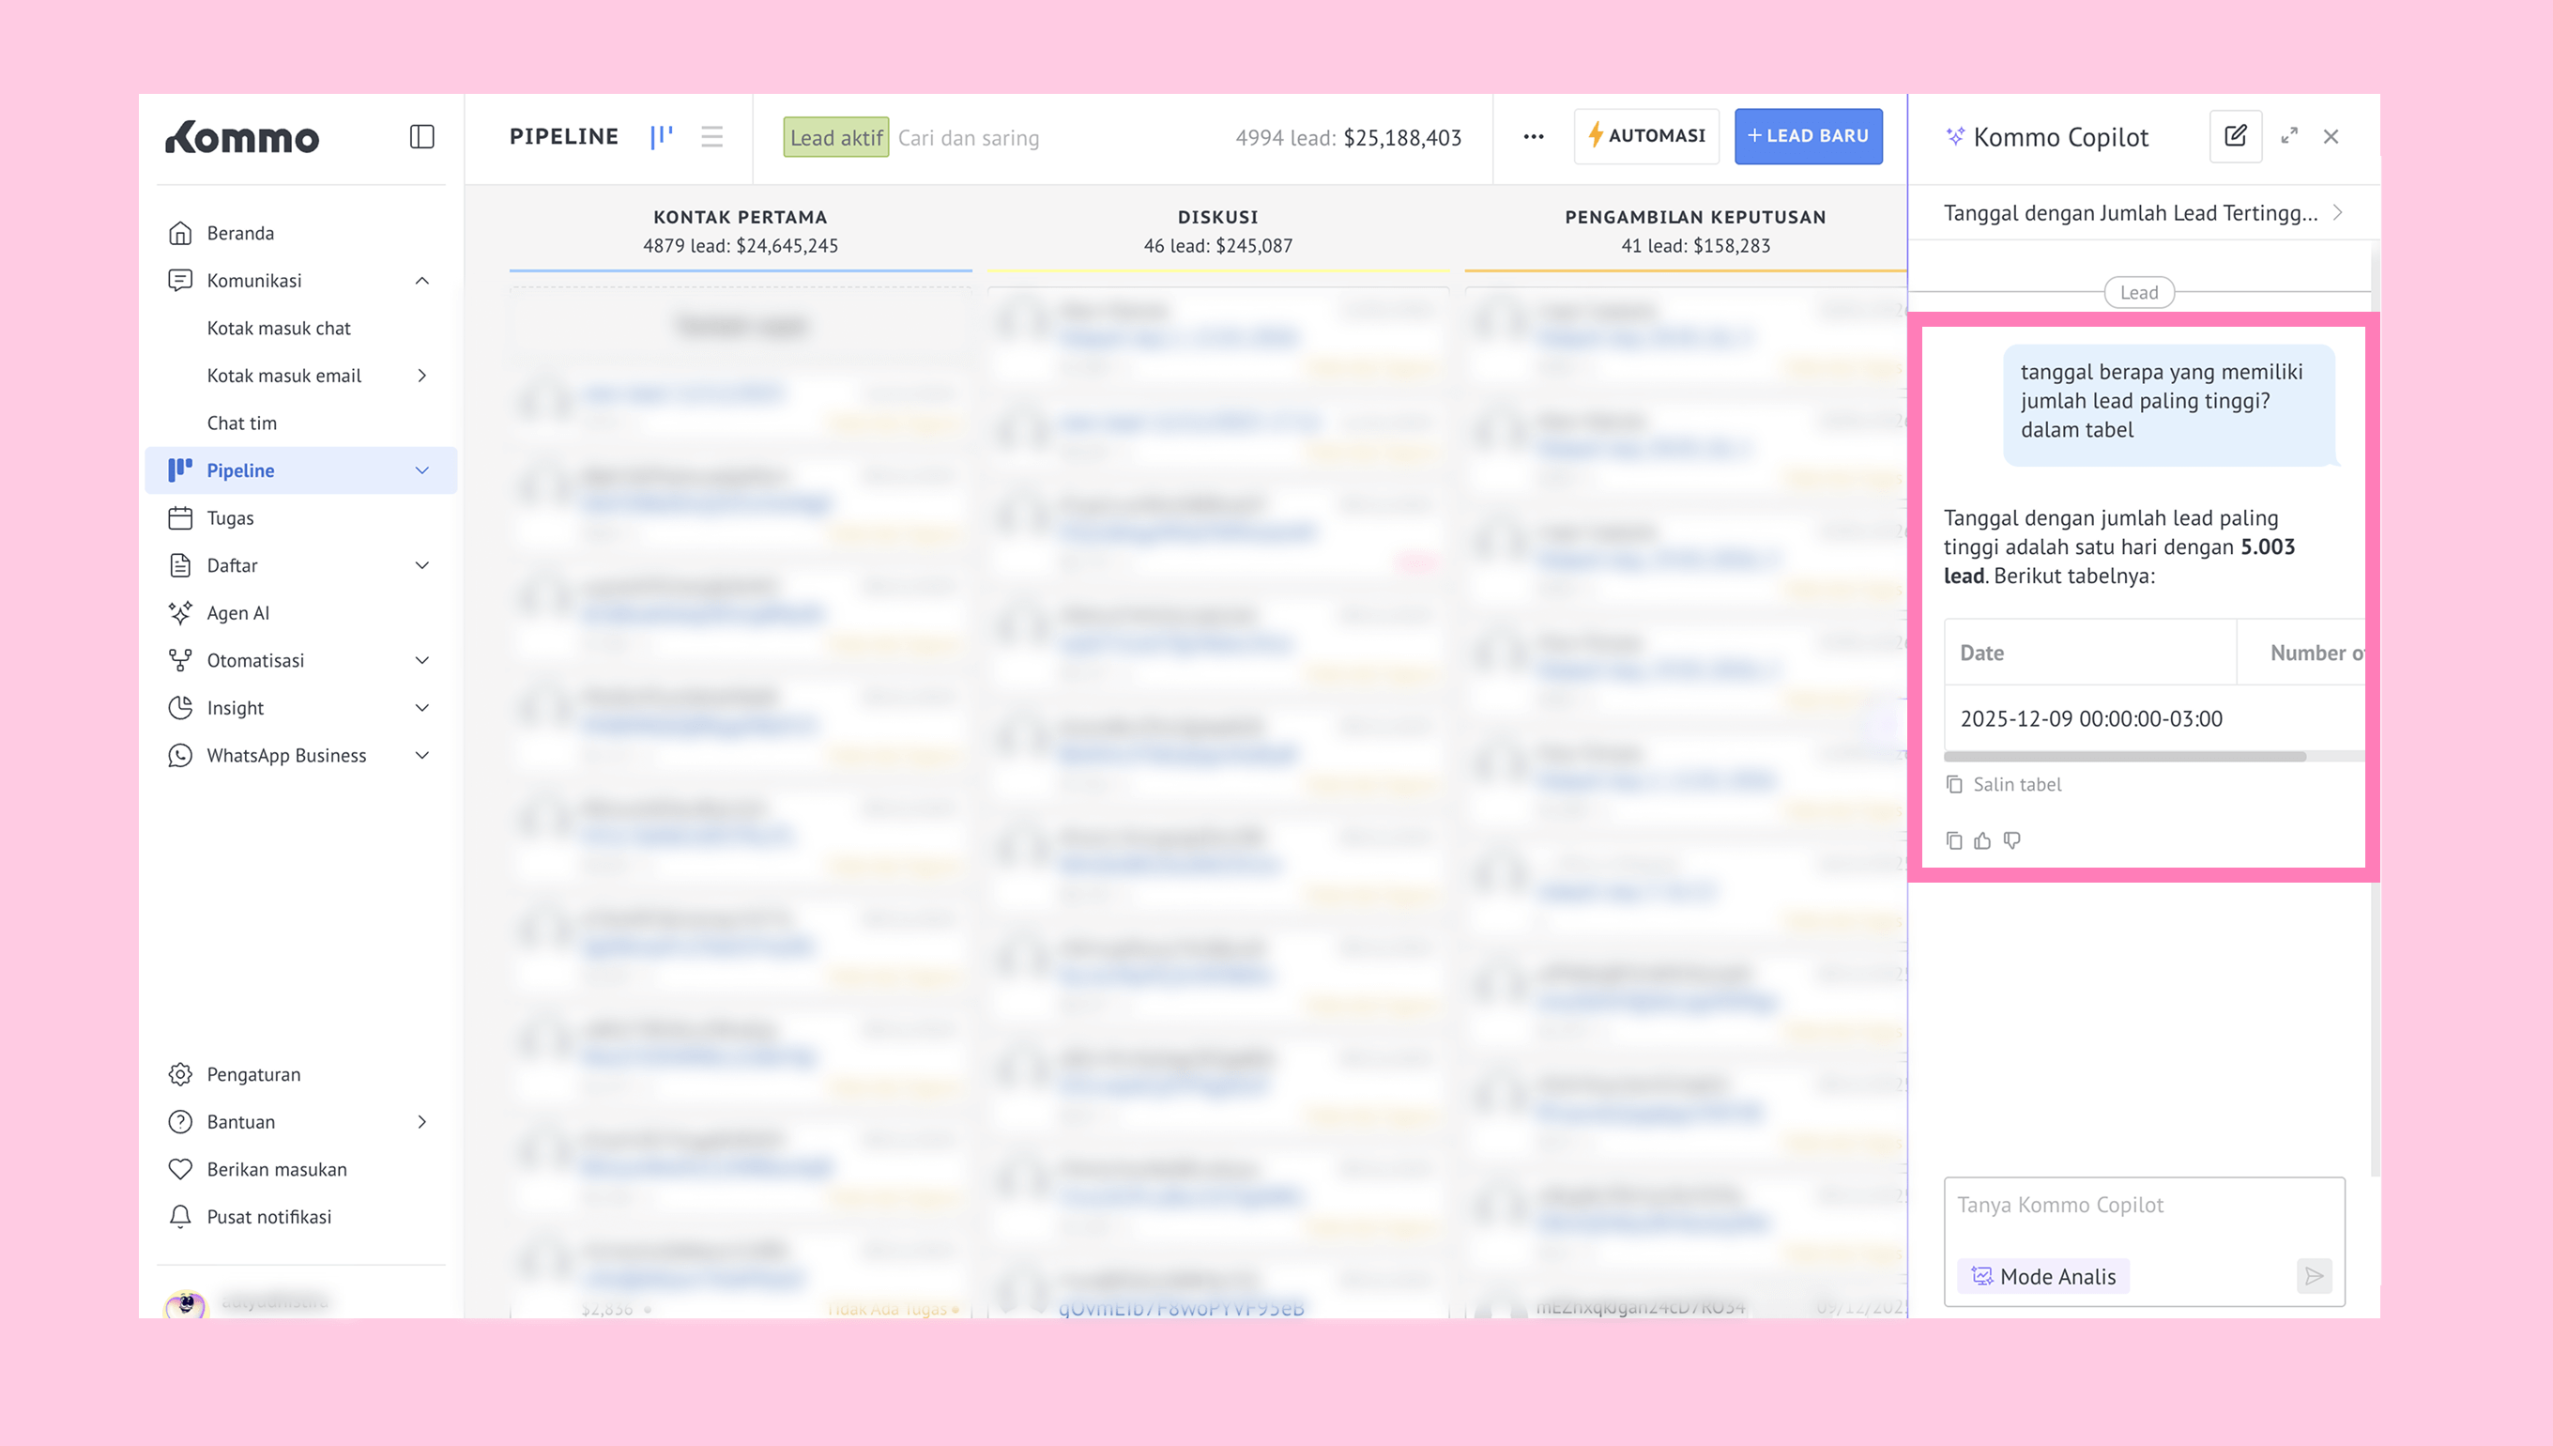This screenshot has width=2553, height=1446.
Task: Start a new Copilot chat
Action: coord(2235,136)
